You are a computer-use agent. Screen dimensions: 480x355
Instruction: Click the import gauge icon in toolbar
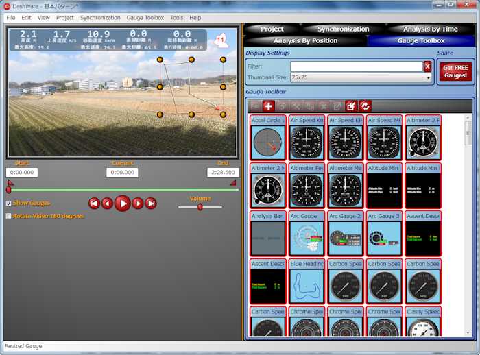[351, 106]
